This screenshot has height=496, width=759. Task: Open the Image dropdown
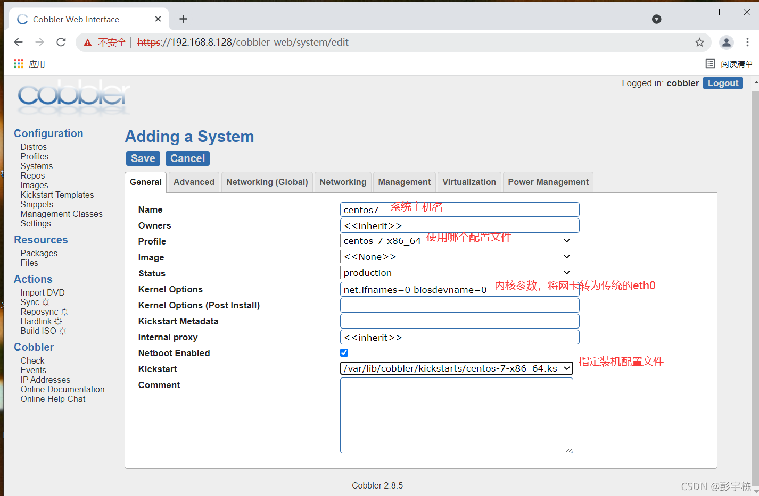pyautogui.click(x=457, y=257)
